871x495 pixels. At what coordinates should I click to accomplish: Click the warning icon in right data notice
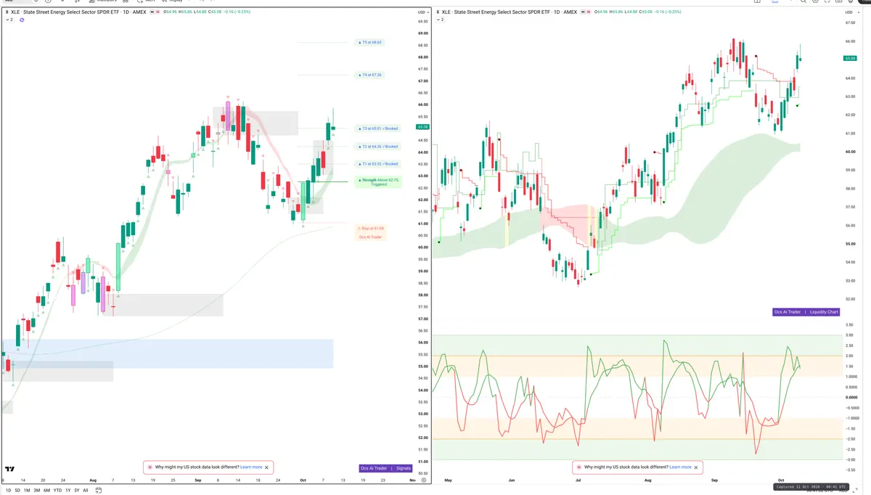click(x=578, y=467)
